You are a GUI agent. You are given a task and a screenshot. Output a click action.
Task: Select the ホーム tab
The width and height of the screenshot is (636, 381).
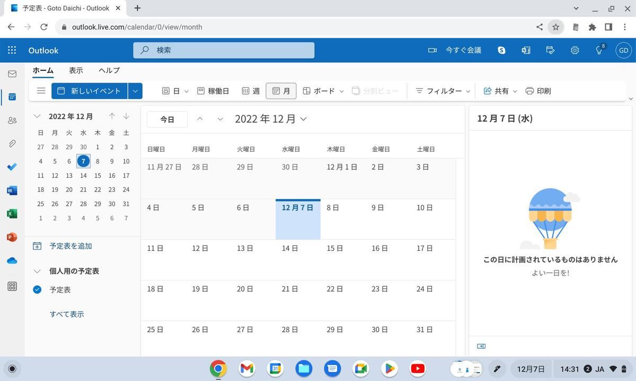(43, 70)
